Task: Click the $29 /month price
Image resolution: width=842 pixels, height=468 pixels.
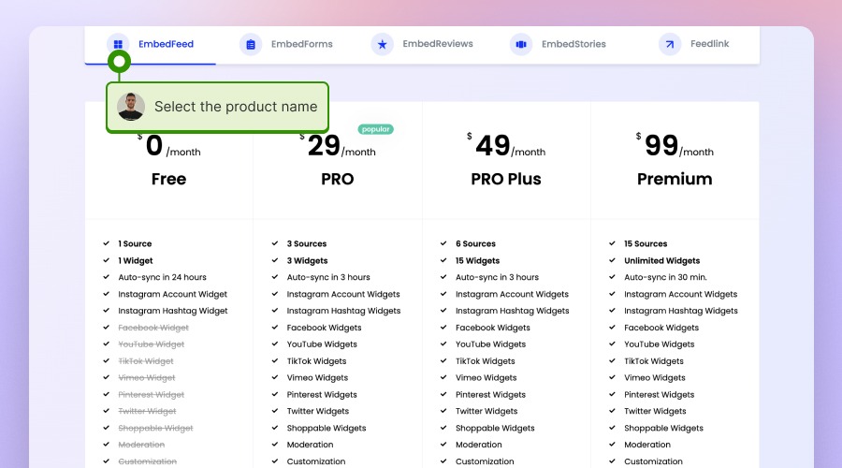Action: (337, 146)
